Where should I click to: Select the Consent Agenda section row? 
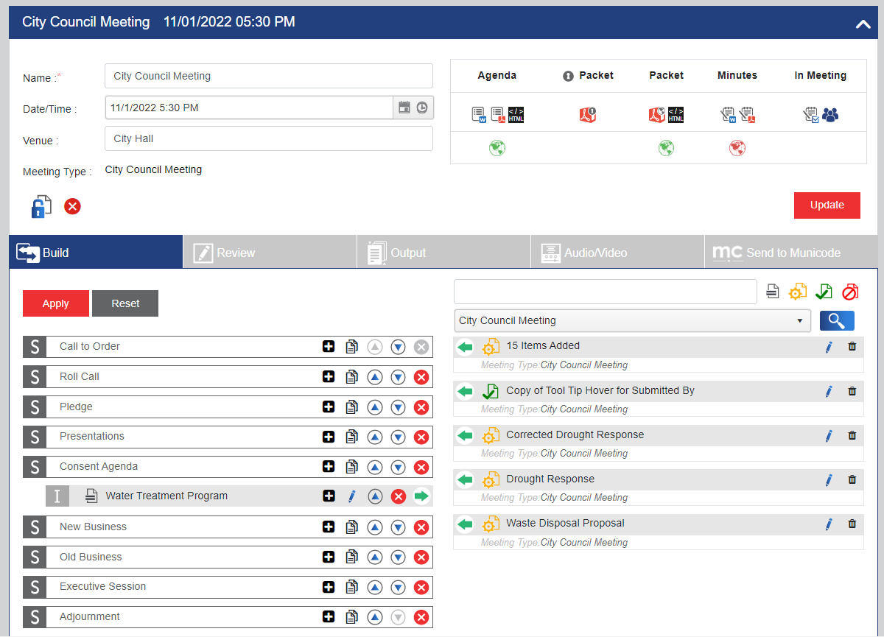pos(228,467)
